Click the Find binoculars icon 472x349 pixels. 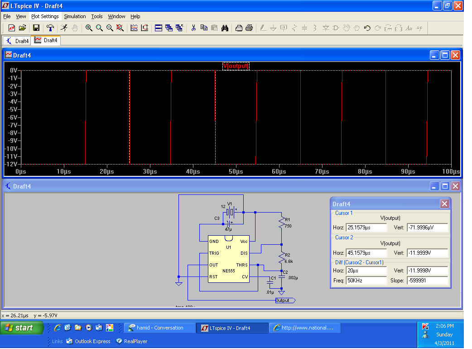pyautogui.click(x=225, y=28)
